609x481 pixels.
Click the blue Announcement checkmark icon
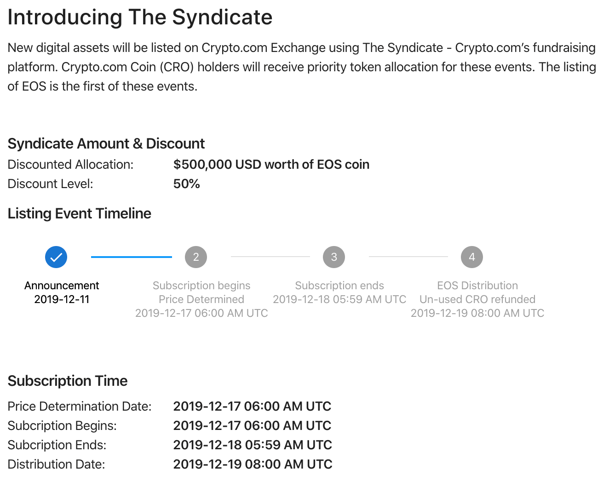[56, 257]
